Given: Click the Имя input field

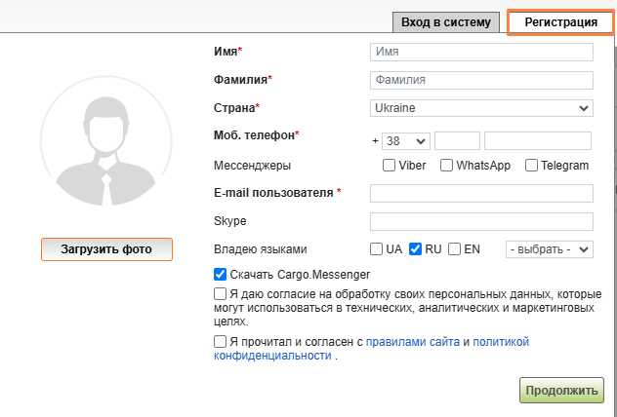Looking at the screenshot, I should [x=481, y=52].
